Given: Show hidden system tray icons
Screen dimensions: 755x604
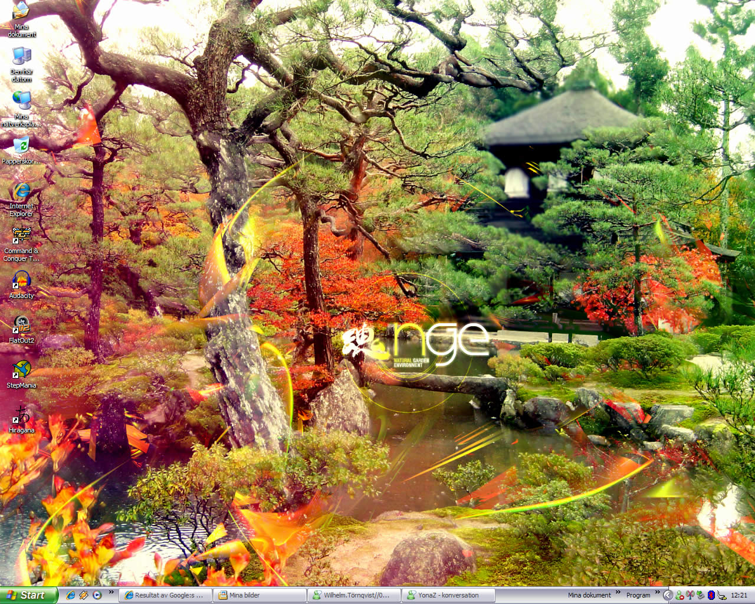Looking at the screenshot, I should pos(668,595).
